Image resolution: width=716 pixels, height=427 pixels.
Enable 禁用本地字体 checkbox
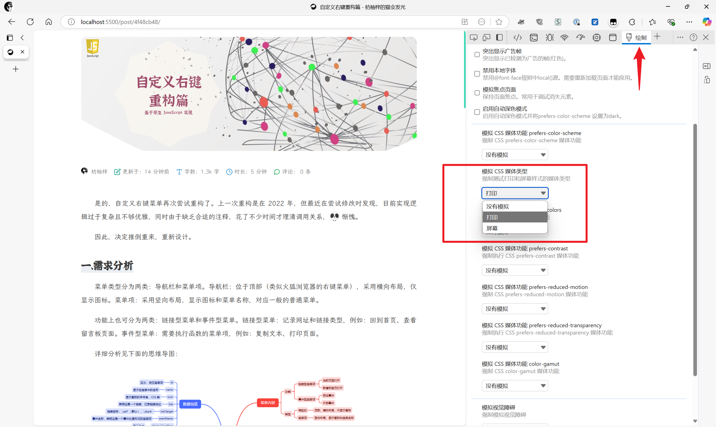(477, 74)
